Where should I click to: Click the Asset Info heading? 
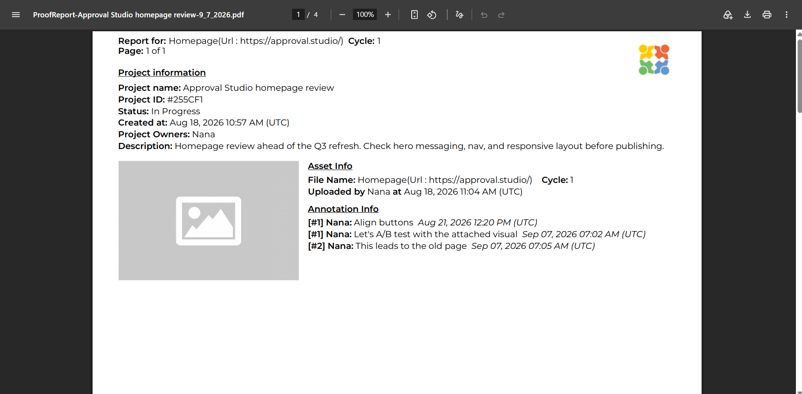point(330,166)
